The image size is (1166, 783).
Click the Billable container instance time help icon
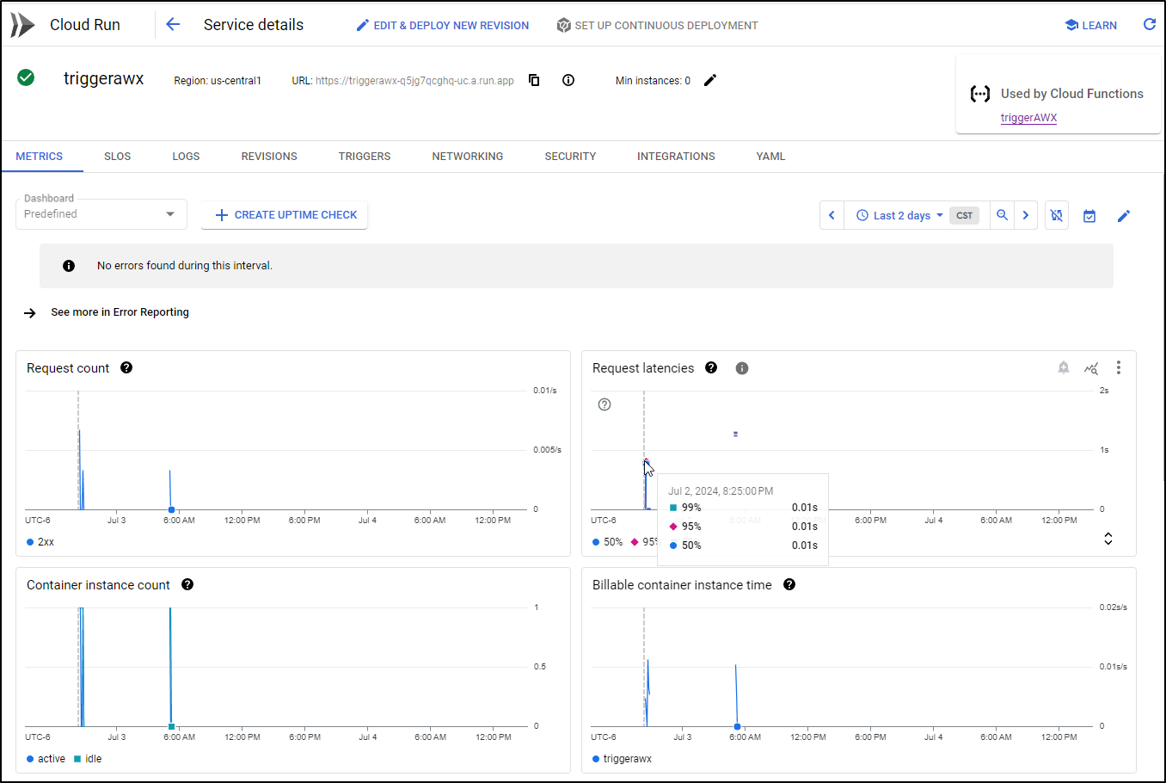click(x=789, y=584)
